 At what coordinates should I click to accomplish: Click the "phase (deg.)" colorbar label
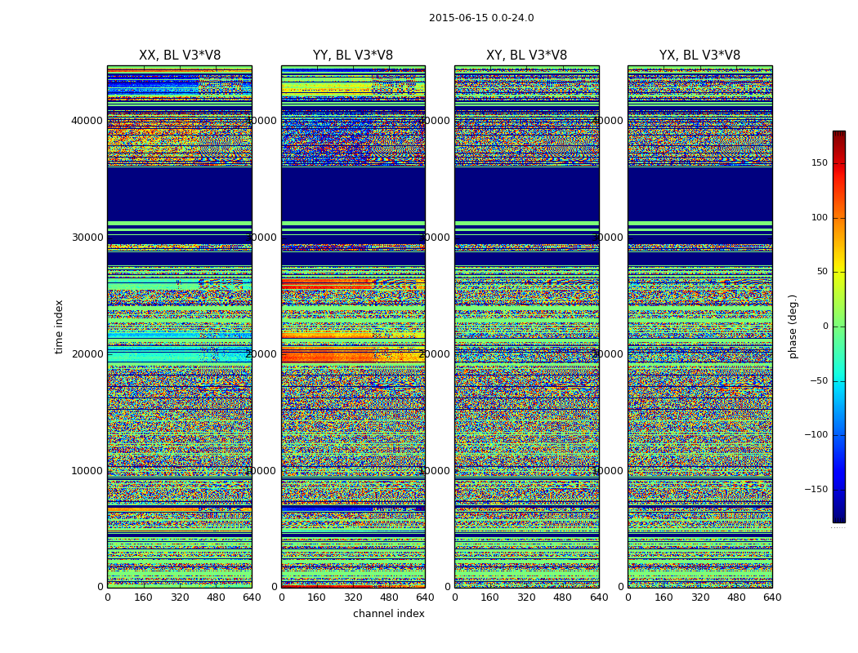(793, 326)
